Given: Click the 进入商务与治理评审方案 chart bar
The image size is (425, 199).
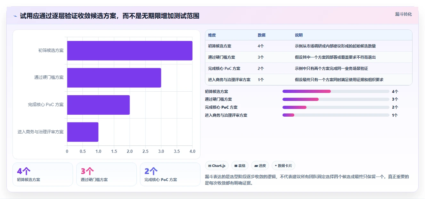Looking at the screenshot, I should (83, 132).
